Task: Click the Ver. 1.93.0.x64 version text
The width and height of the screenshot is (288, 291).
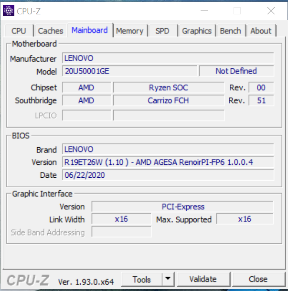Action: click(86, 282)
